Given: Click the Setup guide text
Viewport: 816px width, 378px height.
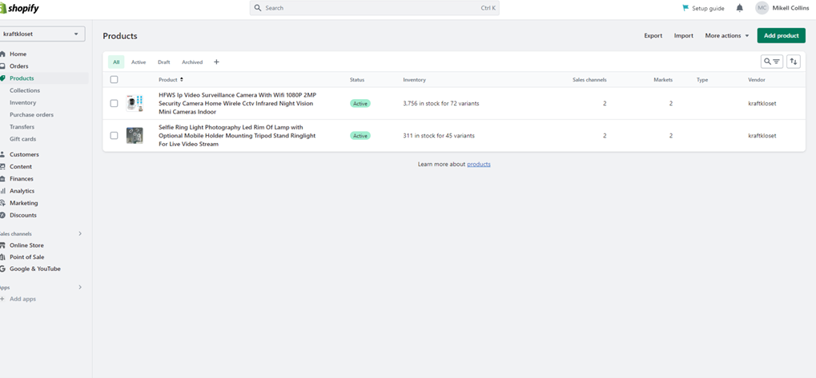Looking at the screenshot, I should [x=708, y=8].
